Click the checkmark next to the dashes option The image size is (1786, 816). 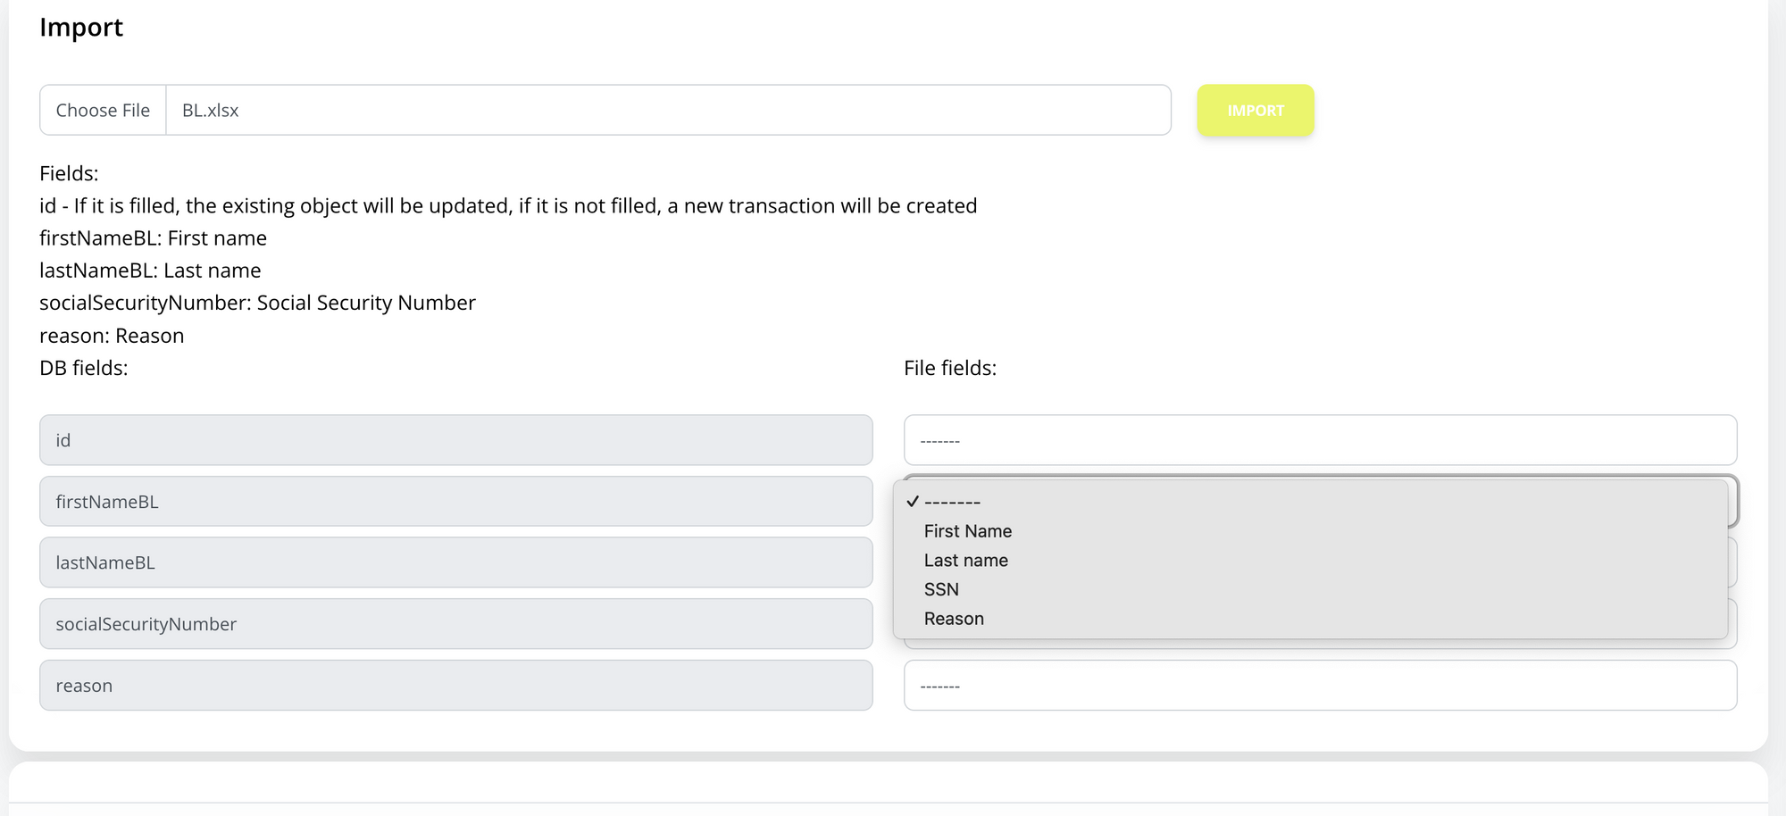912,502
